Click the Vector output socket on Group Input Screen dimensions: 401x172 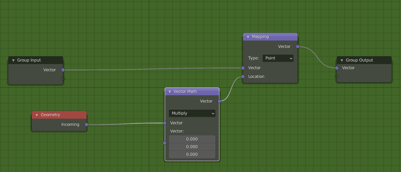(63, 69)
